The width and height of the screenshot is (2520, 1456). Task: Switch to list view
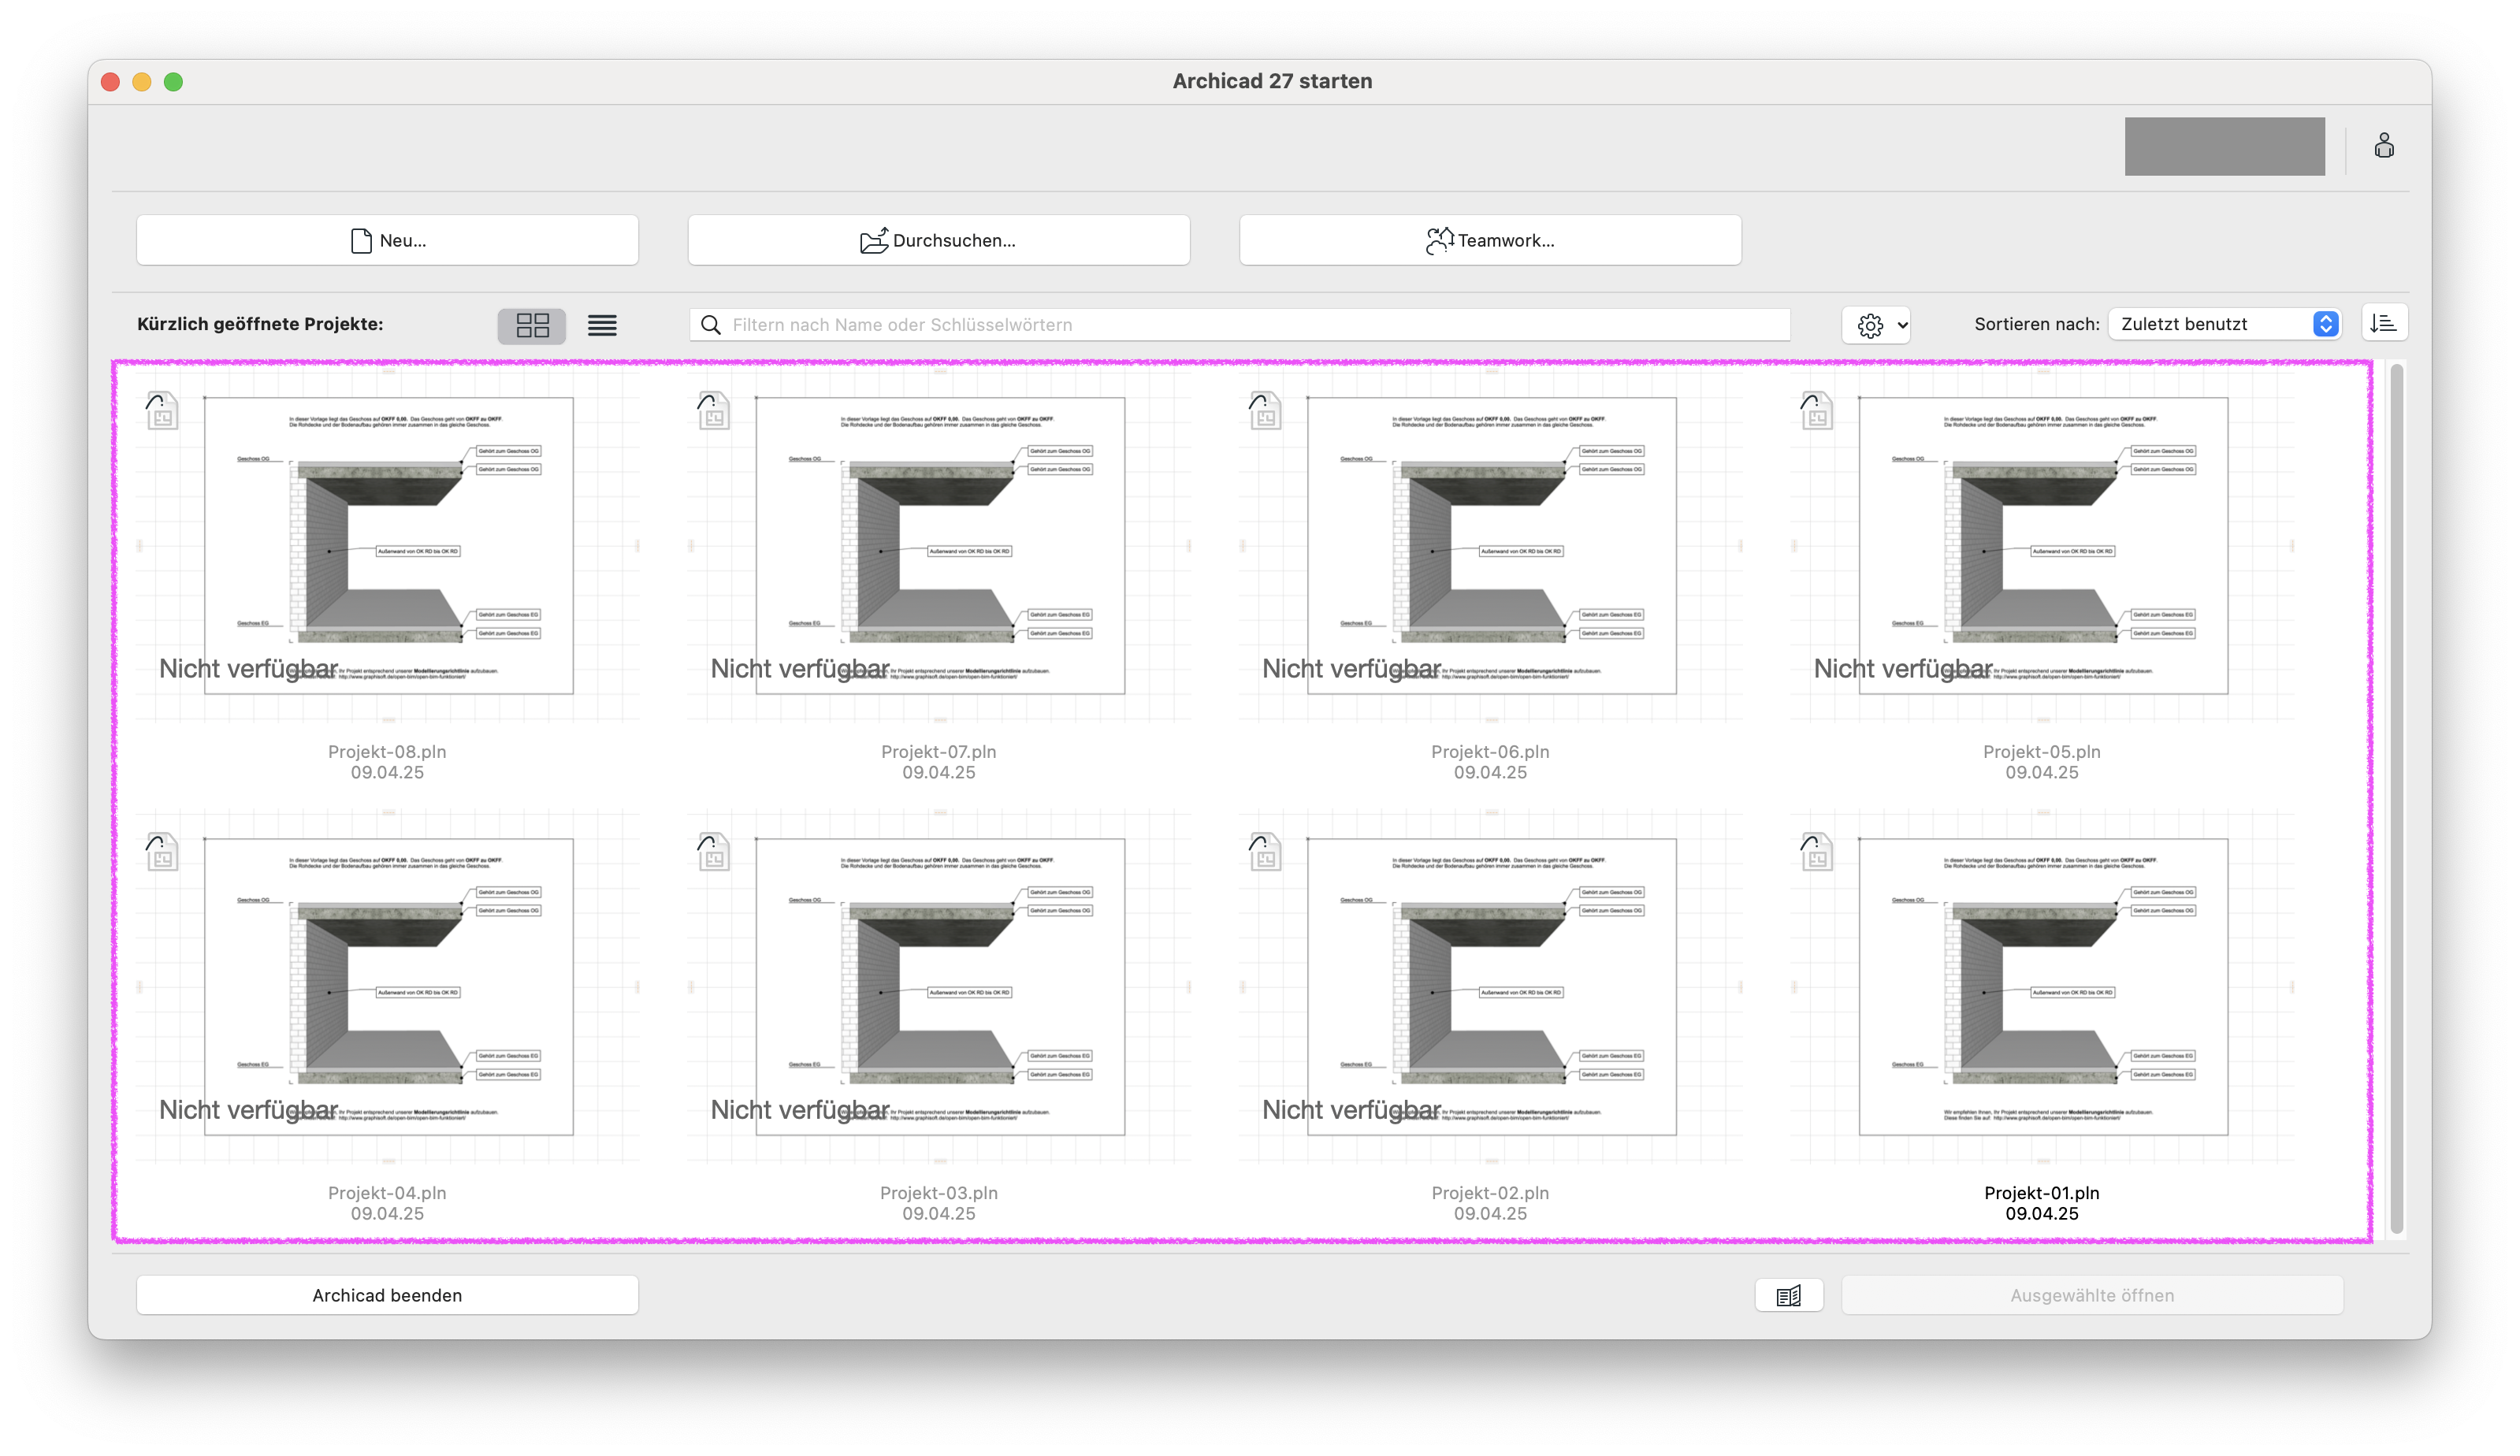coord(602,325)
